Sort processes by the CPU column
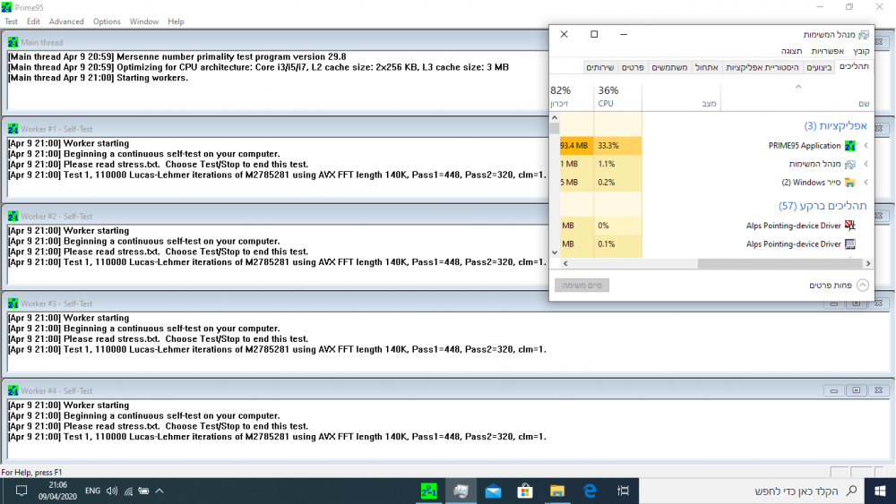 [x=617, y=97]
